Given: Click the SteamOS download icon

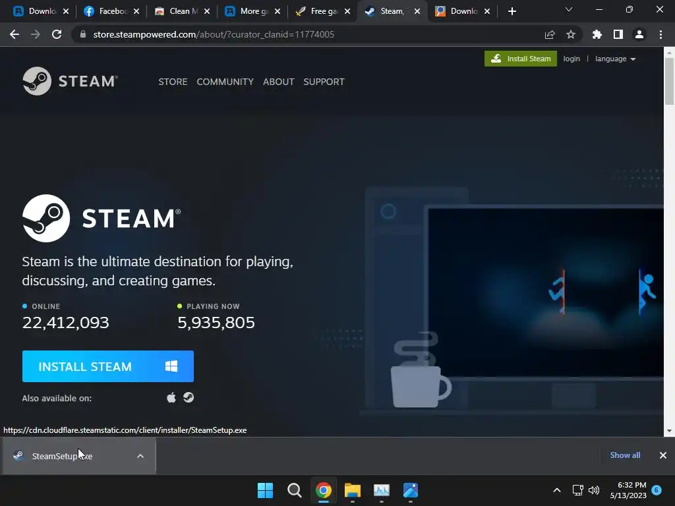Looking at the screenshot, I should 189,397.
